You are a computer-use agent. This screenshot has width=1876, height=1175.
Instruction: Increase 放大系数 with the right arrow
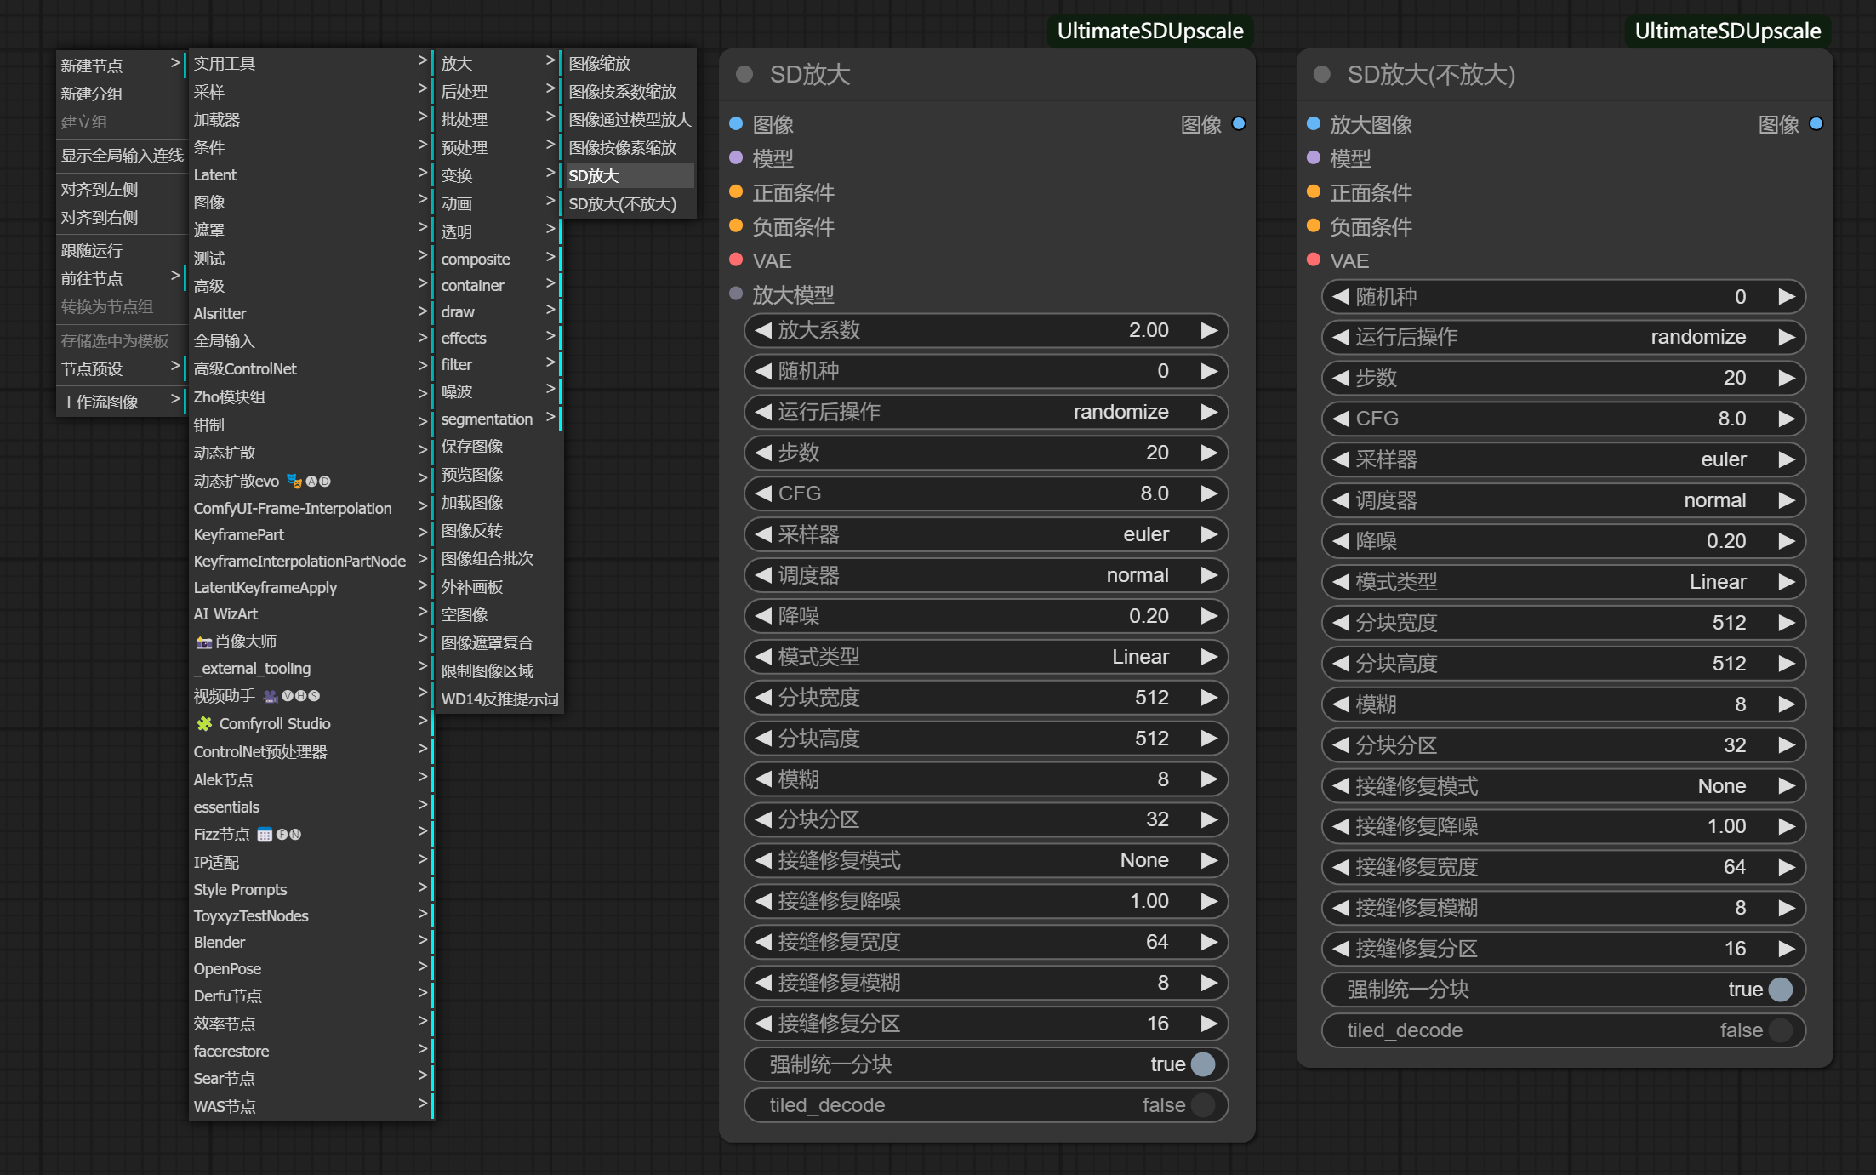click(x=1209, y=330)
